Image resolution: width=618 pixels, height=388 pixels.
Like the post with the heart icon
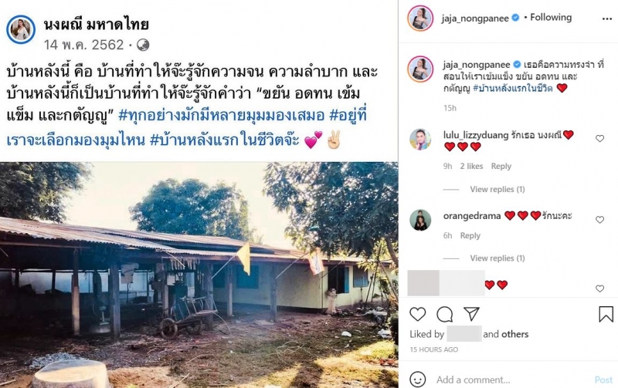click(x=417, y=314)
